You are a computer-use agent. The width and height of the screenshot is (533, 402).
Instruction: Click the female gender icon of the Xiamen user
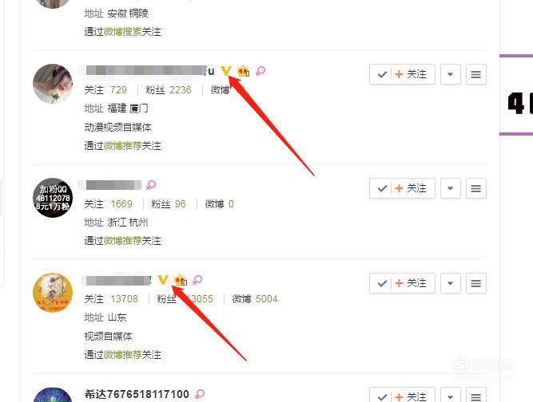coord(261,71)
